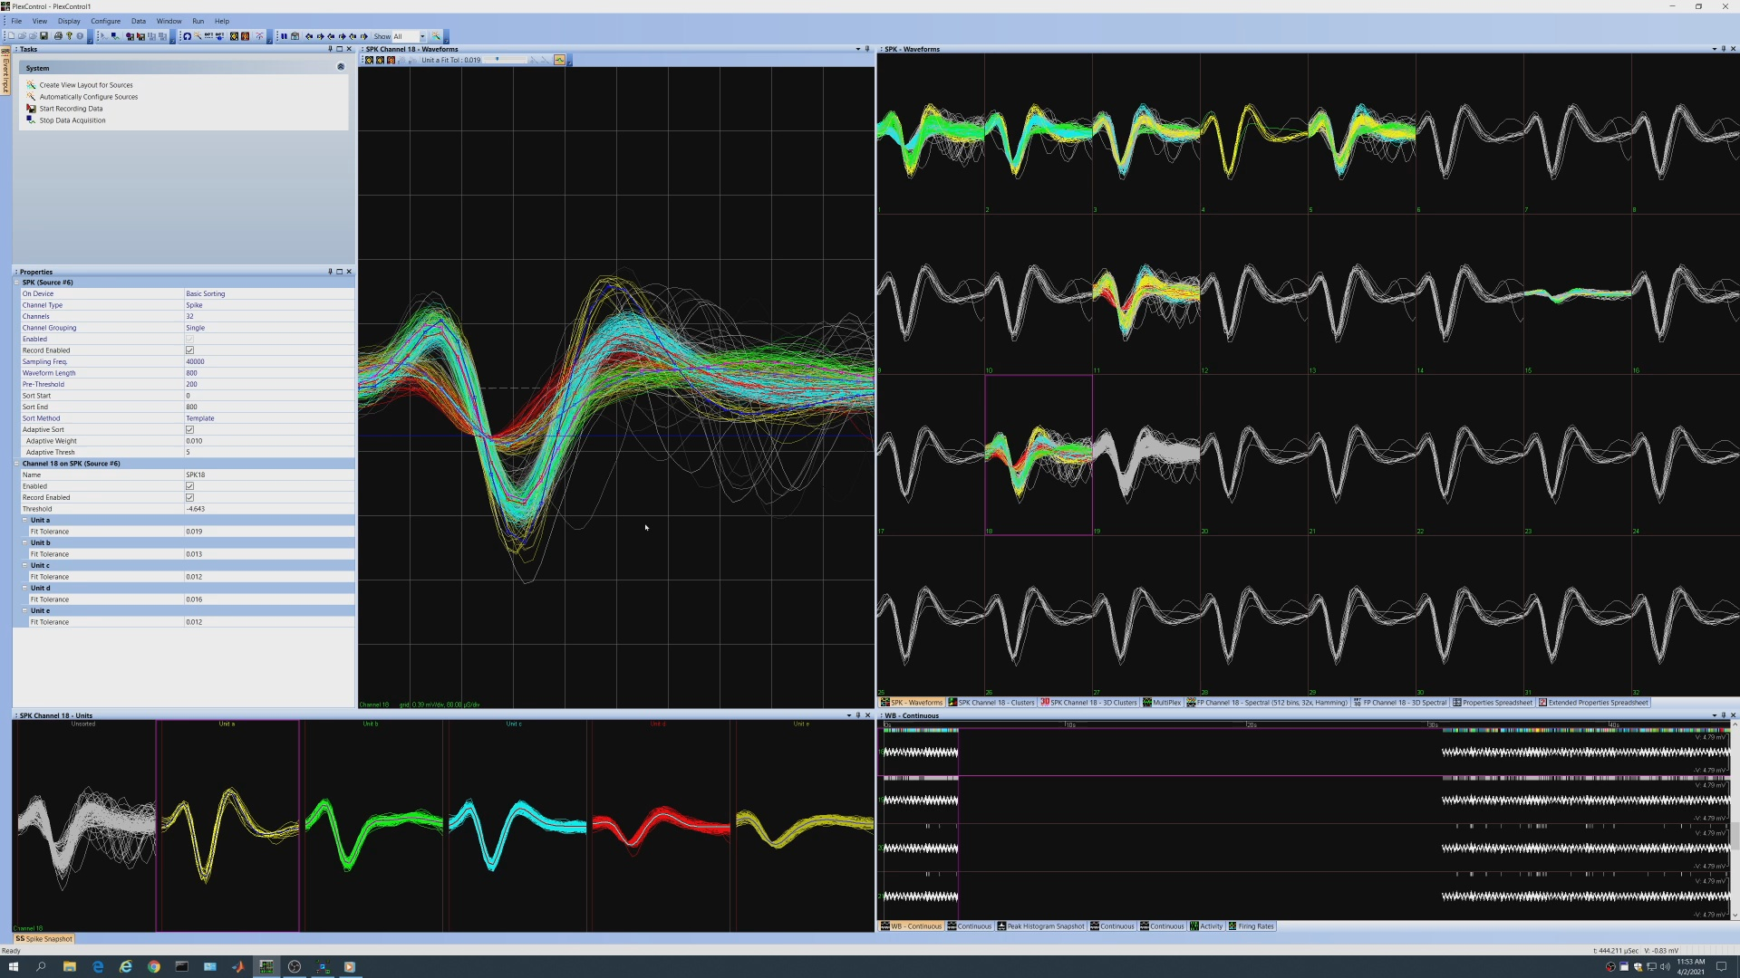Open Google Chrome from the taskbar
This screenshot has height=978, width=1740.
pyautogui.click(x=154, y=966)
